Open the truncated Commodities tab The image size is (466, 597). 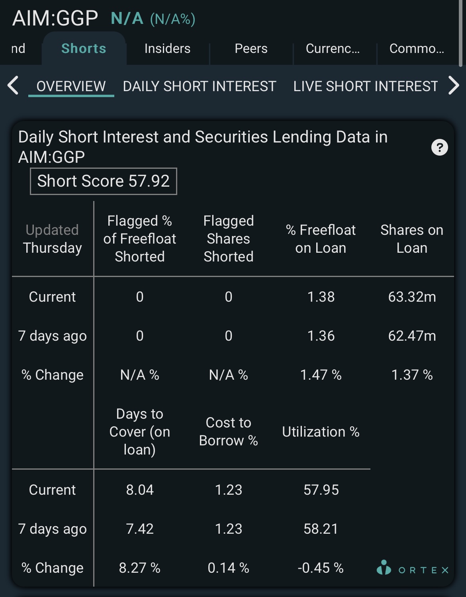click(417, 49)
